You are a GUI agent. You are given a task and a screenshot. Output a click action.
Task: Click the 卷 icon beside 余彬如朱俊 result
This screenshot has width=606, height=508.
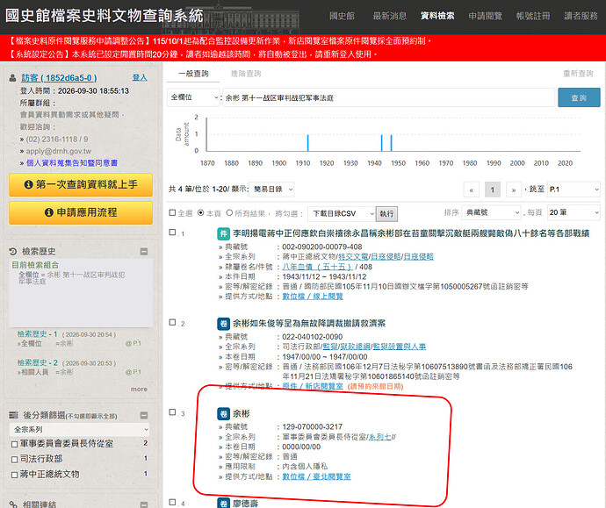point(223,324)
